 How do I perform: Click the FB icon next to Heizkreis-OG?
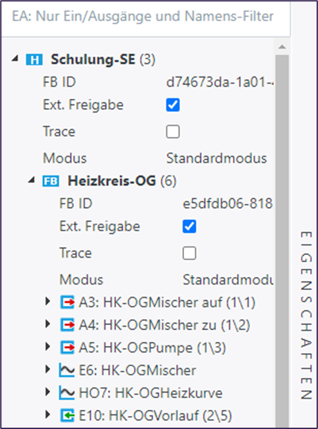point(51,181)
